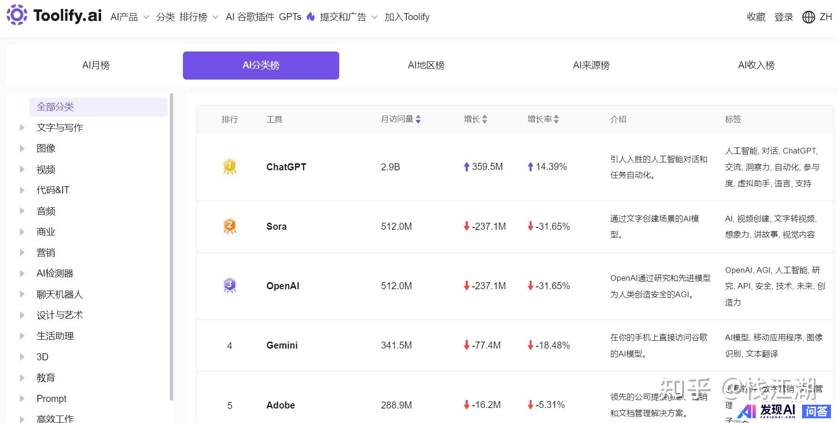Click ChatGPT's 2.9B monthly visits value
Image resolution: width=838 pixels, height=423 pixels.
(x=390, y=167)
